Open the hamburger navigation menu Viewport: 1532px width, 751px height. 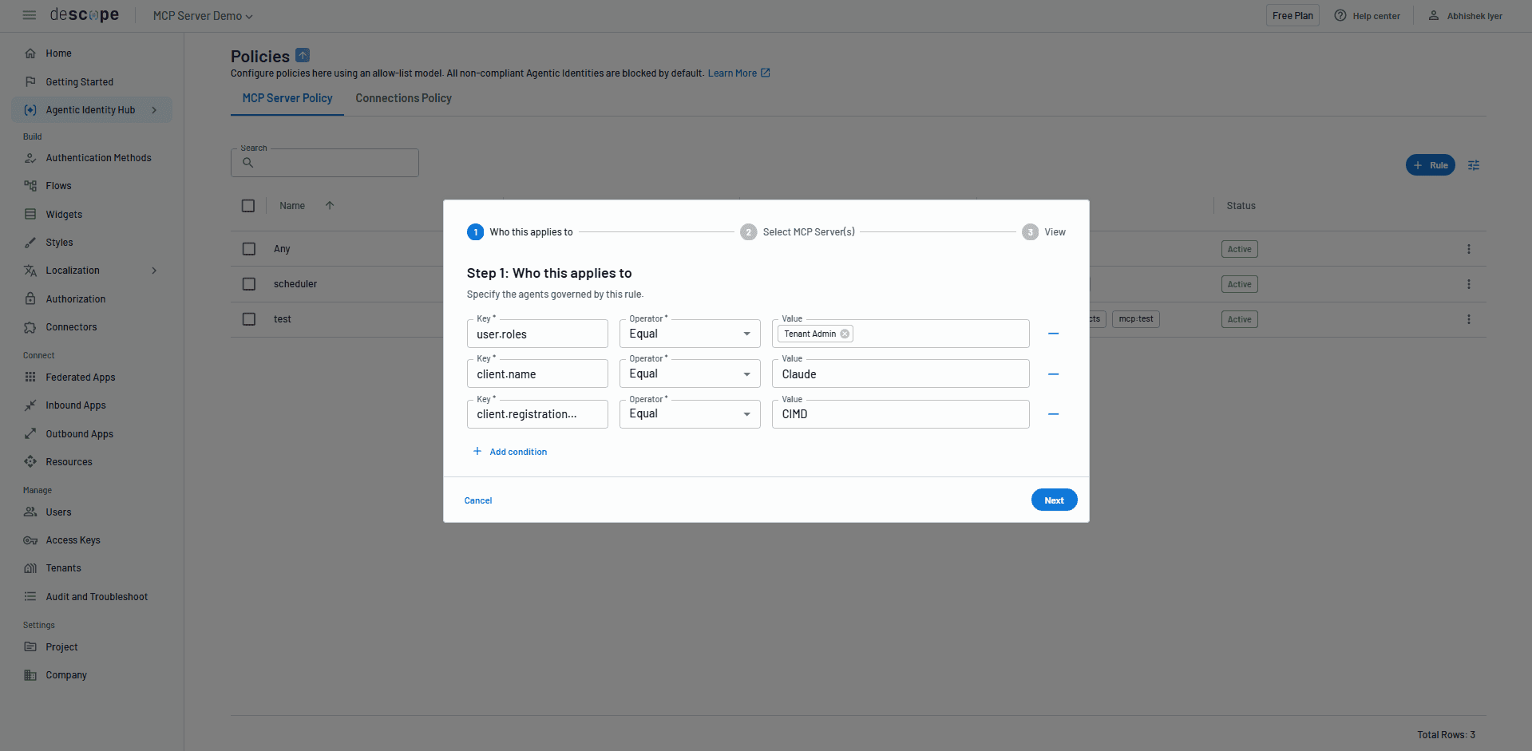tap(30, 15)
